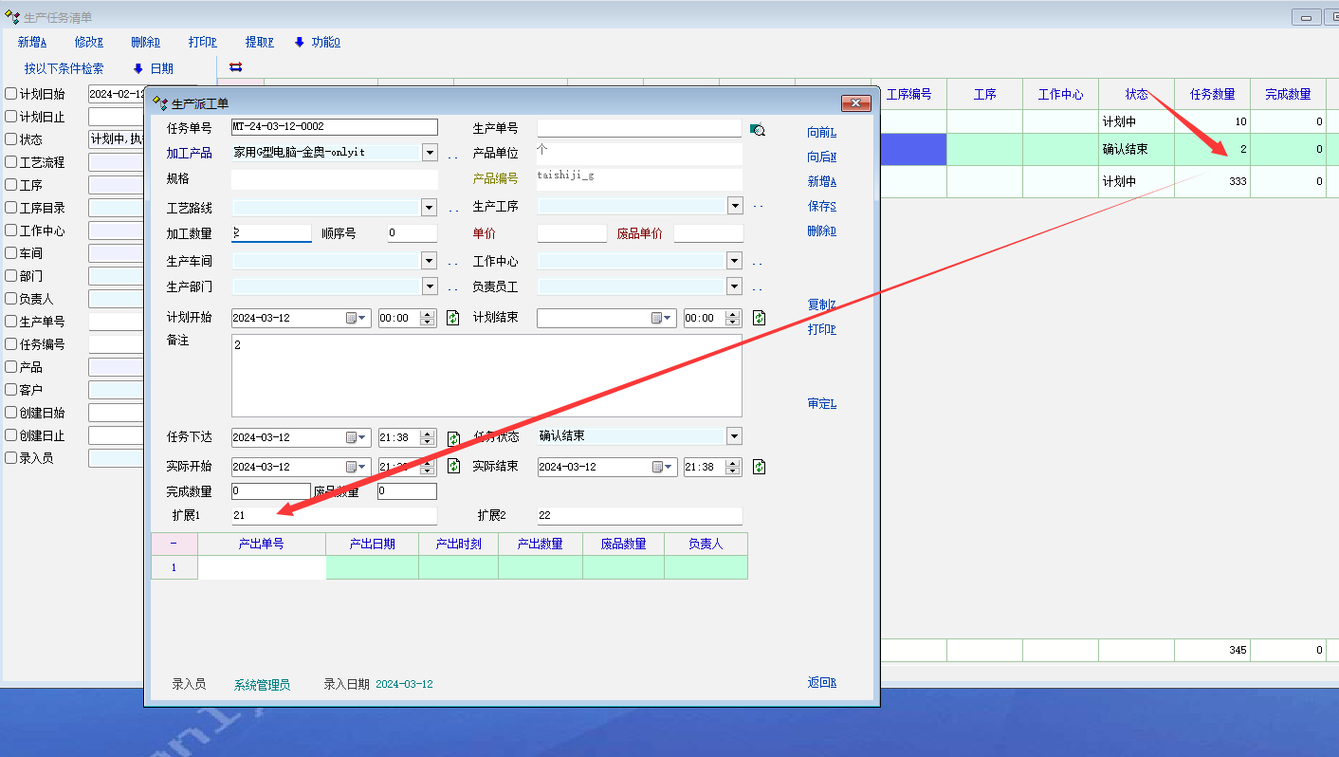The height and width of the screenshot is (757, 1339).
Task: Open the 功能 menu in the toolbar
Action: [x=318, y=42]
